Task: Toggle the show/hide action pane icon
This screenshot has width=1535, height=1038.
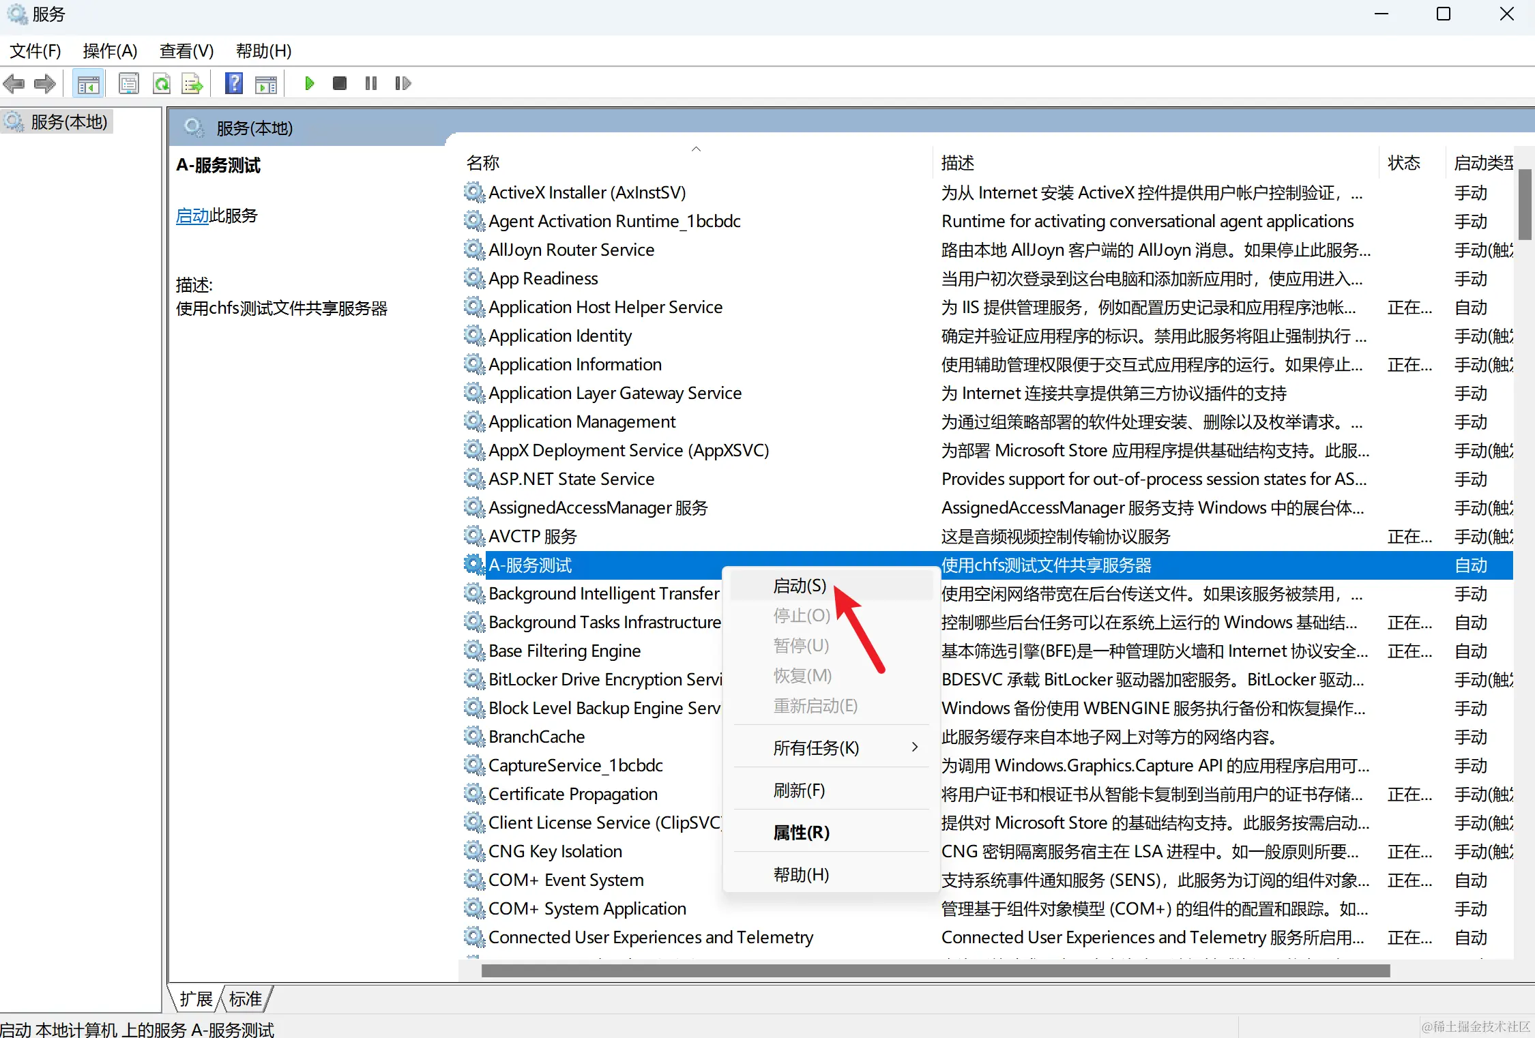Action: pyautogui.click(x=266, y=84)
